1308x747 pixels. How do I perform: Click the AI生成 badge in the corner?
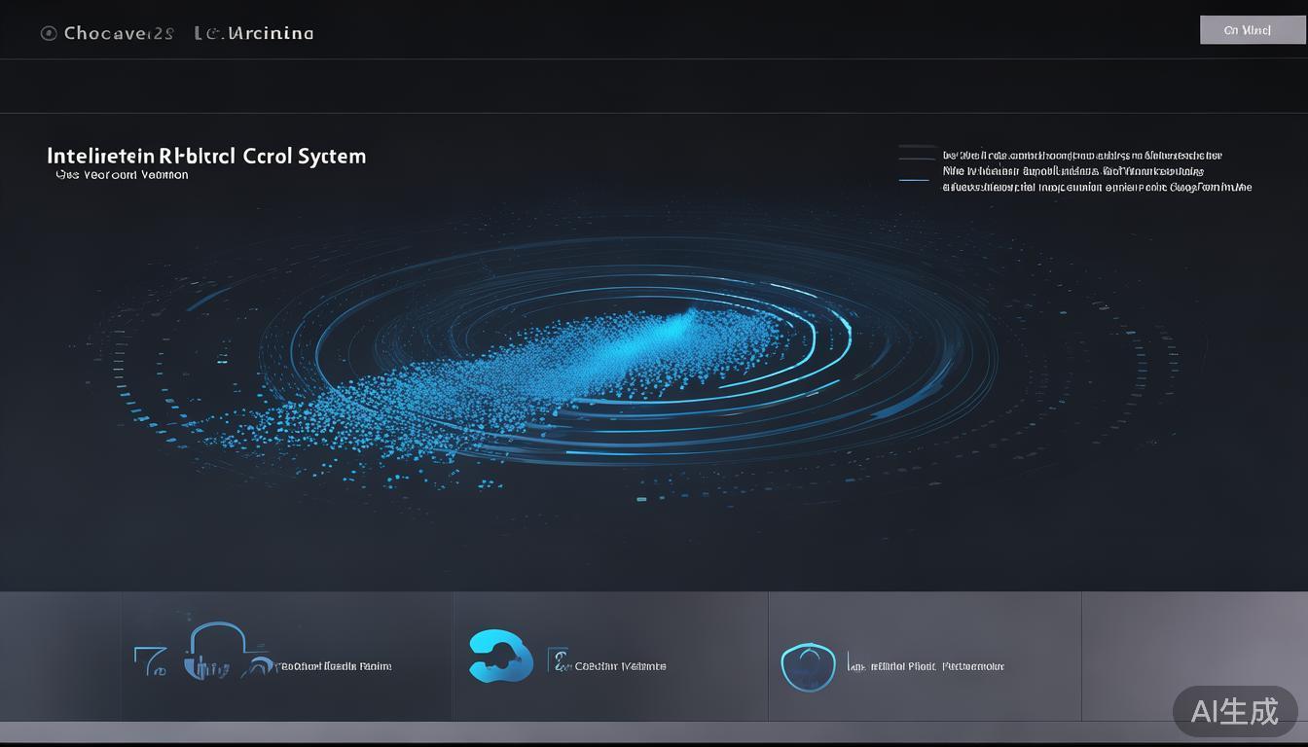click(1234, 711)
